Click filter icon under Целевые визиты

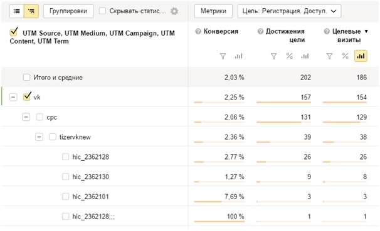[329, 56]
